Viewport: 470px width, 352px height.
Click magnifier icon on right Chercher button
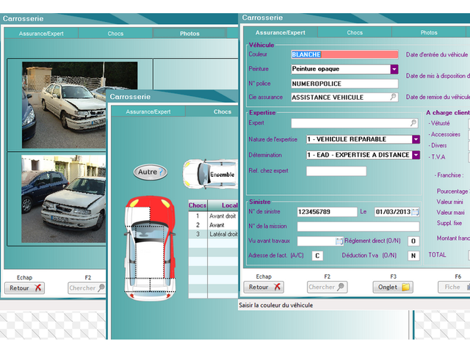(x=341, y=287)
